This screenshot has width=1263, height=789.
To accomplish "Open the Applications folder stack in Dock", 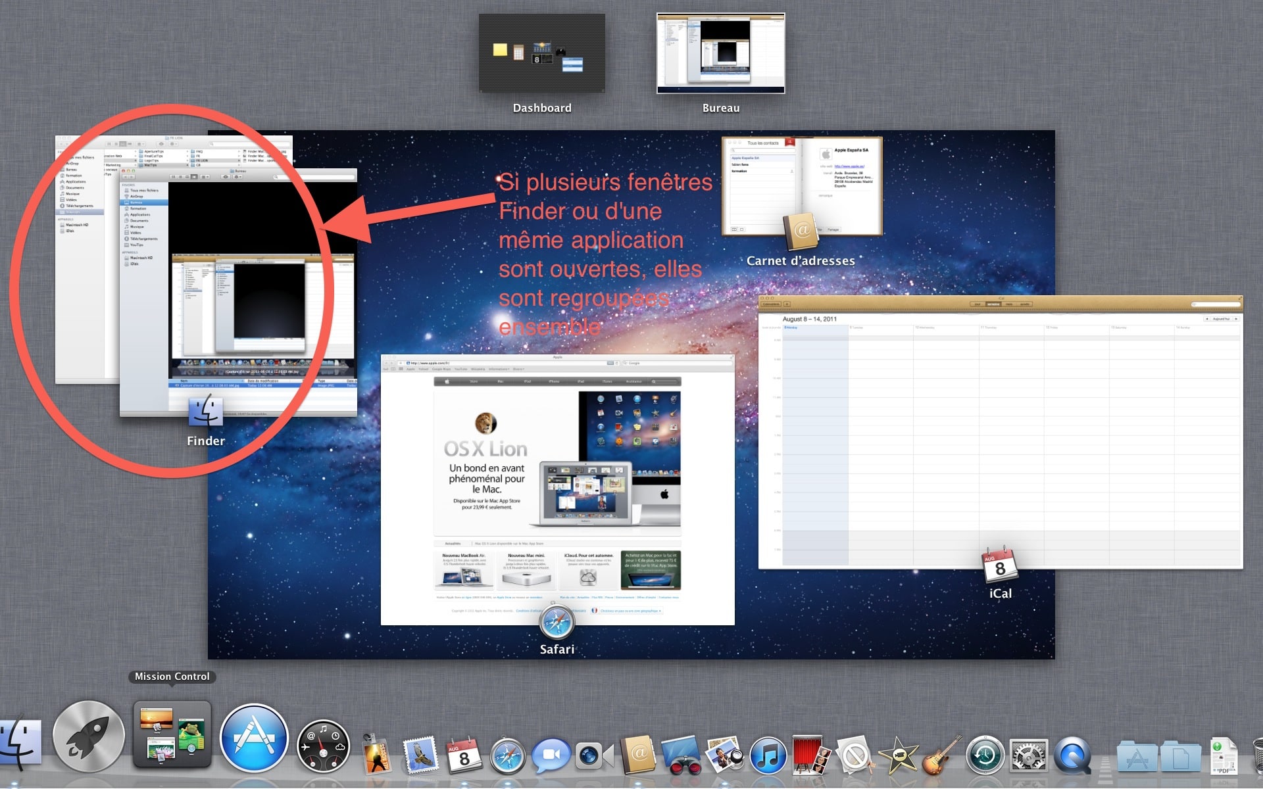I will point(1137,757).
